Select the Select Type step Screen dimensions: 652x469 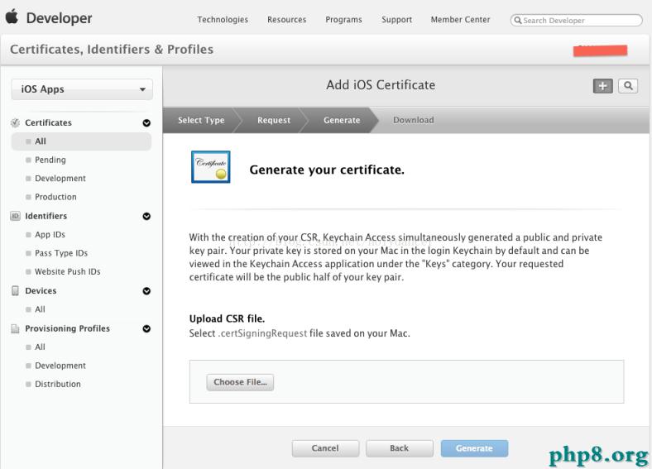[201, 120]
